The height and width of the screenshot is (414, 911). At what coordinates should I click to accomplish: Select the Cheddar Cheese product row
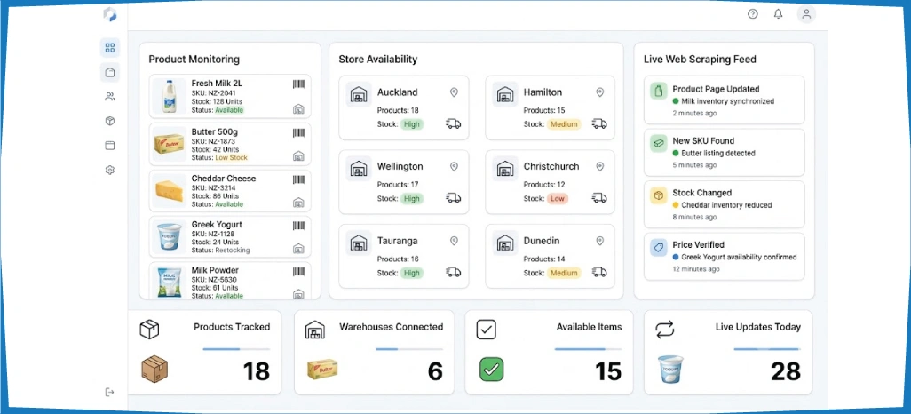click(230, 191)
